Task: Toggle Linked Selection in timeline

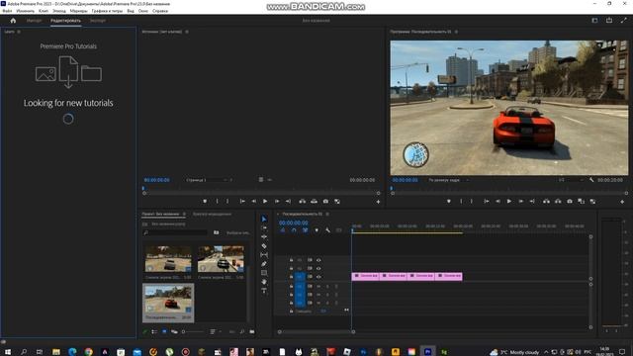Action: [306, 230]
